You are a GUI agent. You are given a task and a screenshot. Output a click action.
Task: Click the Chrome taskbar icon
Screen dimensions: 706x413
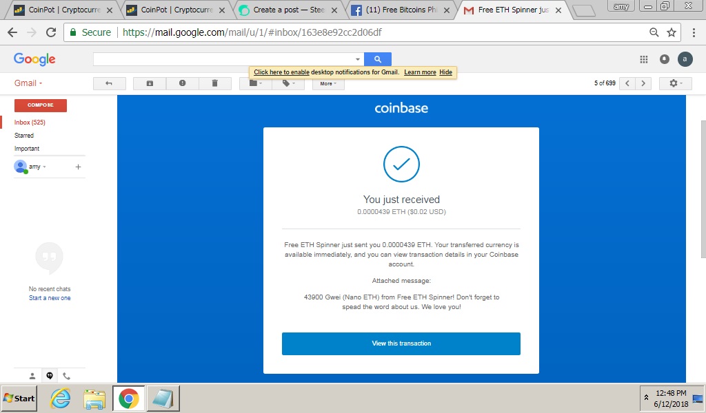coord(129,398)
